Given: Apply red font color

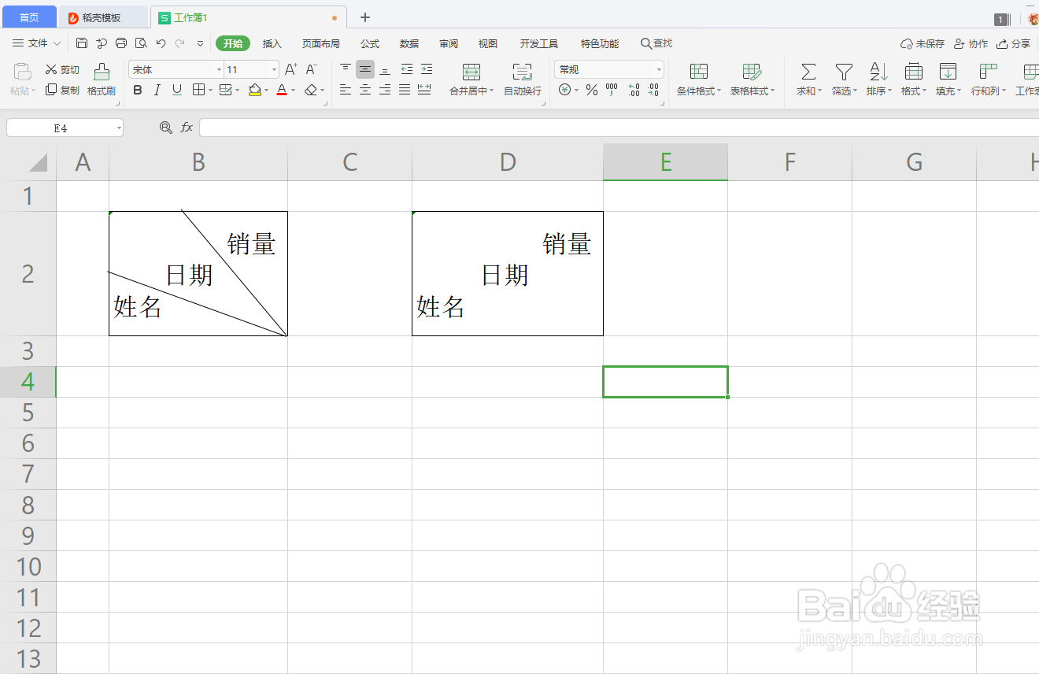Looking at the screenshot, I should tap(282, 91).
